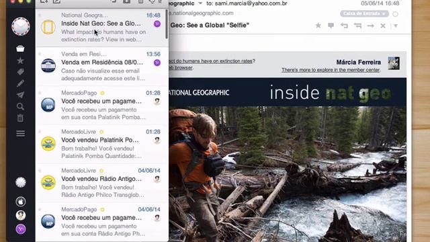Archive message using toolbar archive icon
The image size is (430, 242).
(x=126, y=1)
